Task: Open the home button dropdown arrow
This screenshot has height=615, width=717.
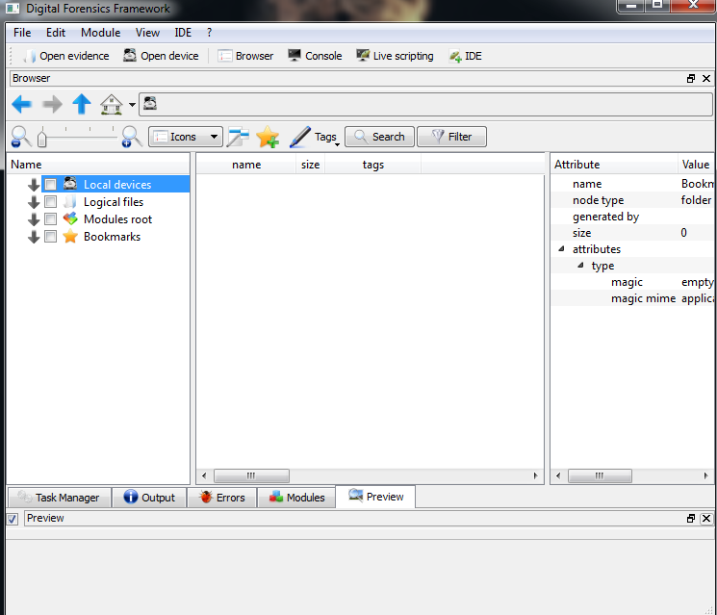Action: pos(132,105)
